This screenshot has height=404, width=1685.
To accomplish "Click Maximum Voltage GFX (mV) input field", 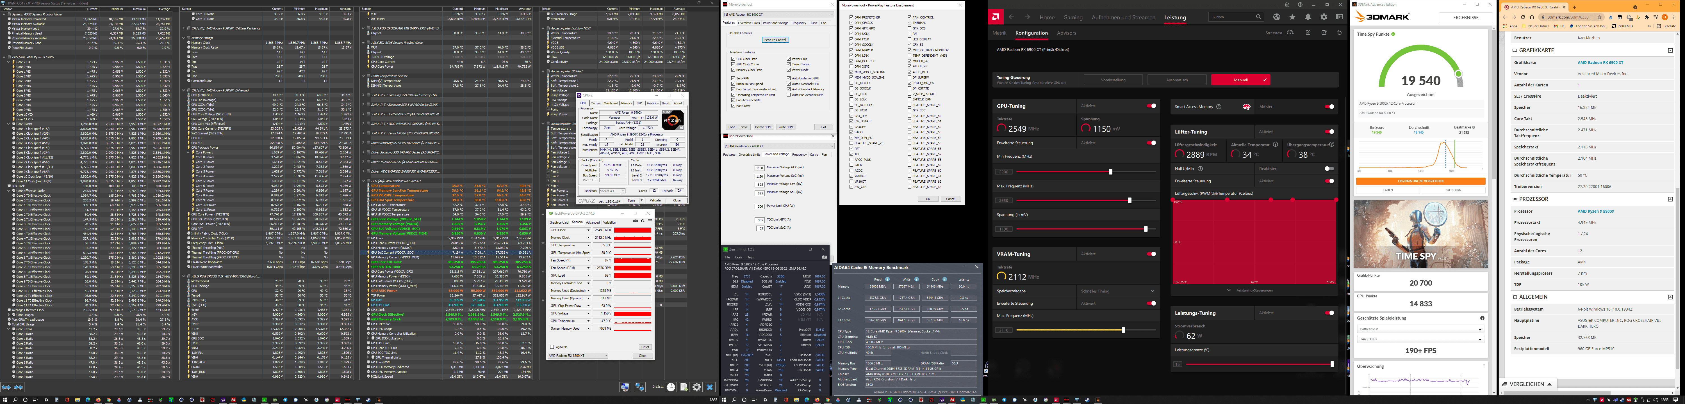I will coord(759,168).
